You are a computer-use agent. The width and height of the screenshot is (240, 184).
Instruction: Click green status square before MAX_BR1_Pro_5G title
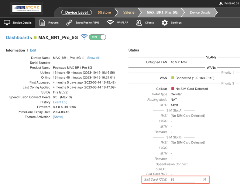[x=35, y=38]
